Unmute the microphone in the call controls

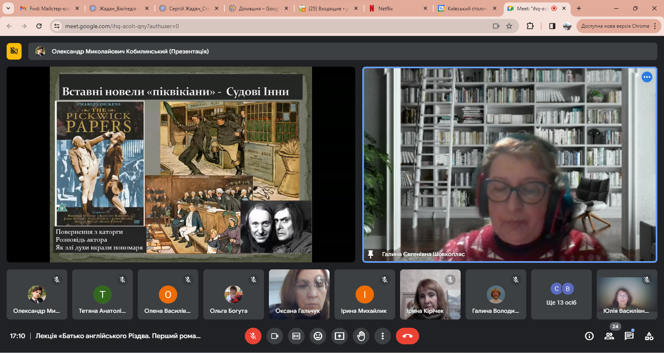click(253, 336)
